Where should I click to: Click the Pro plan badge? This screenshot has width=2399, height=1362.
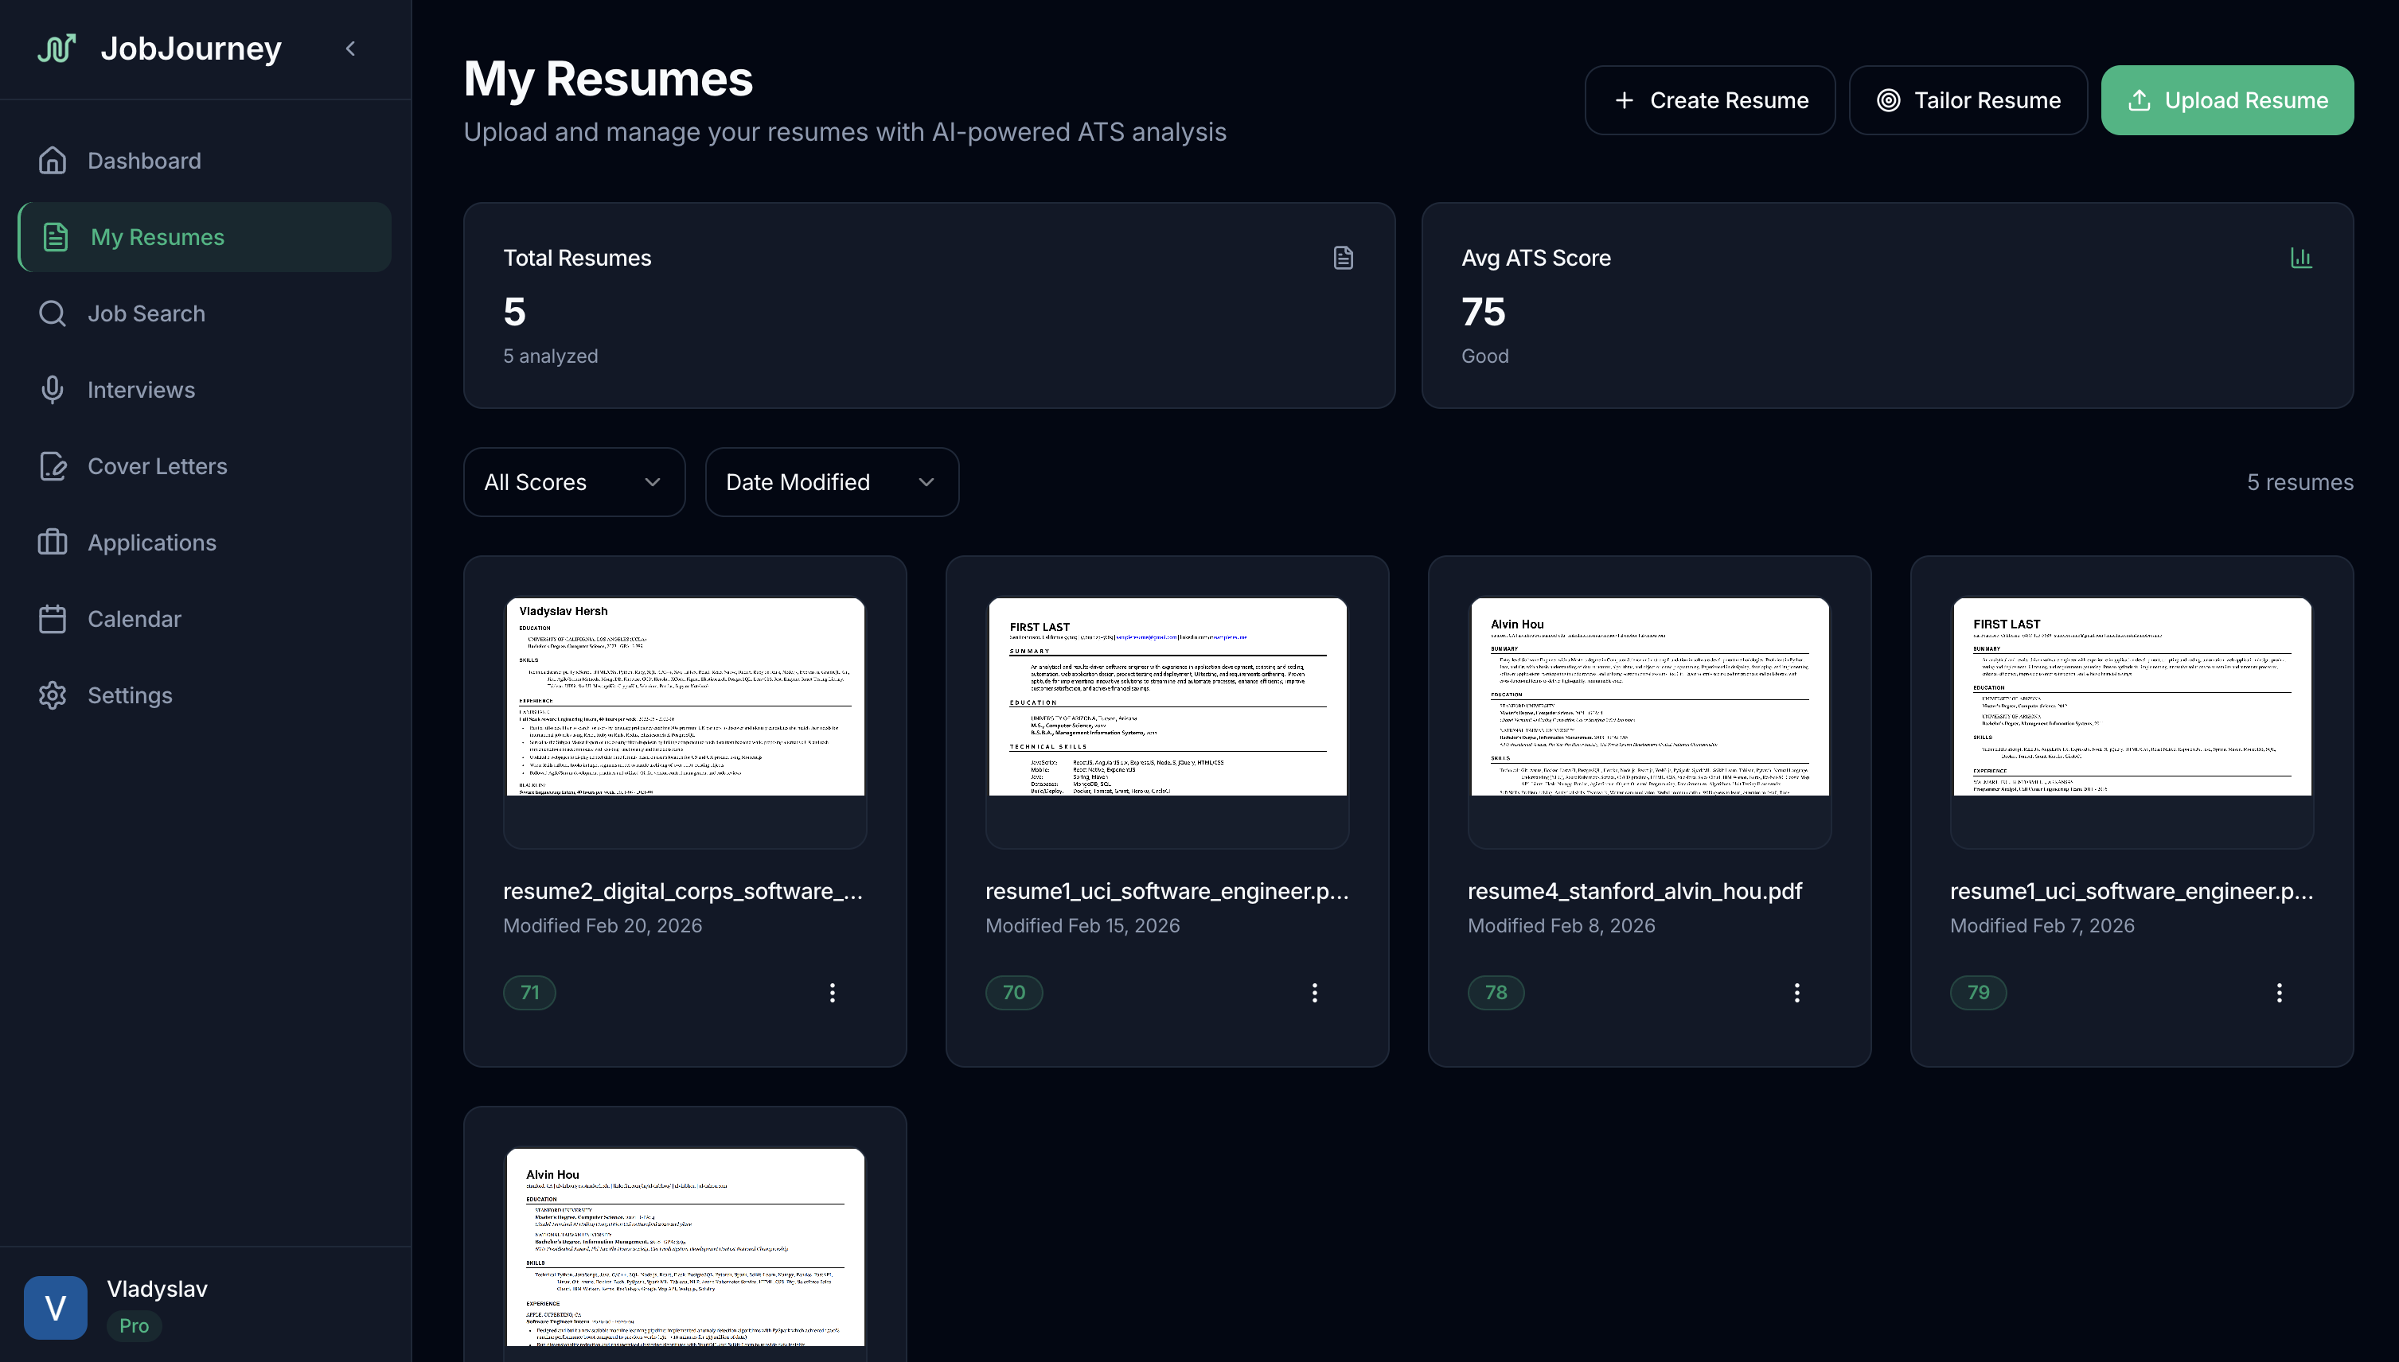point(134,1325)
